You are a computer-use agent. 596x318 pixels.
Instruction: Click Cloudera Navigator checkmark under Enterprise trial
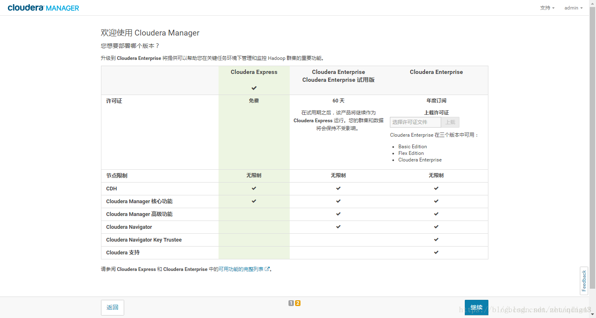point(339,227)
